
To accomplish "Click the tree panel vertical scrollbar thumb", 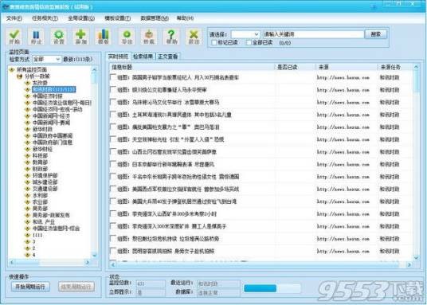I will tap(94, 78).
